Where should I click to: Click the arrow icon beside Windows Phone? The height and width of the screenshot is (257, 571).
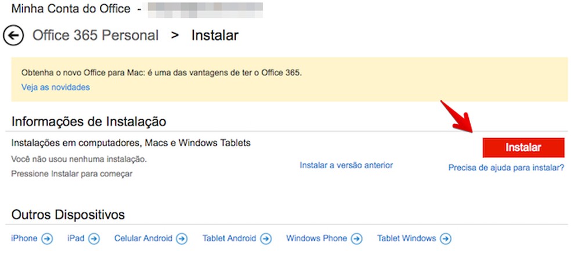point(357,238)
